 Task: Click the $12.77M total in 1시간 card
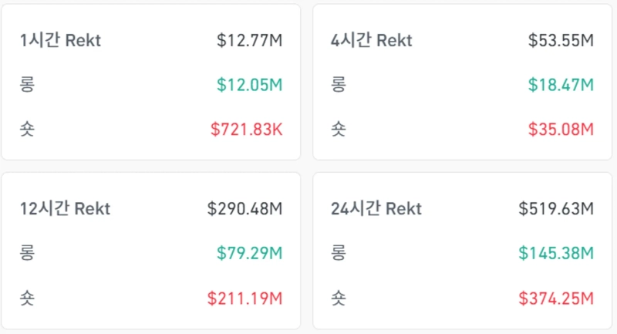(249, 41)
